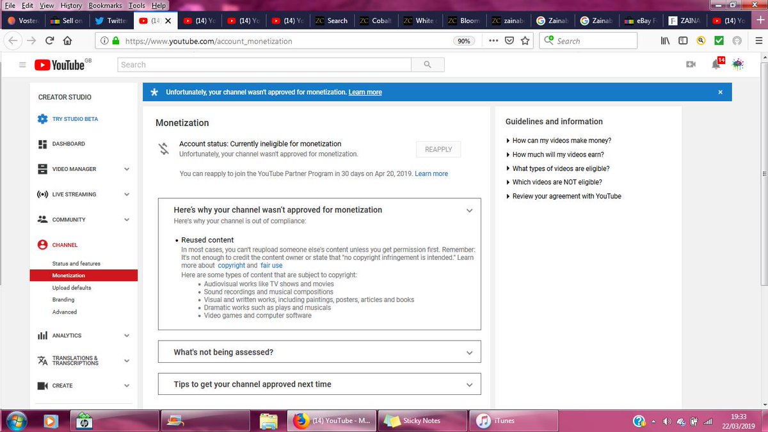Open the notifications bell
This screenshot has height=432, width=768.
pyautogui.click(x=716, y=64)
